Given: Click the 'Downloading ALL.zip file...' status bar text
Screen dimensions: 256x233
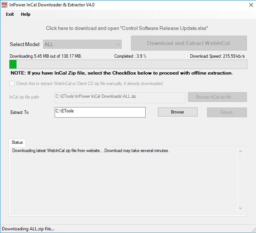Looking at the screenshot, I should coord(28,229).
